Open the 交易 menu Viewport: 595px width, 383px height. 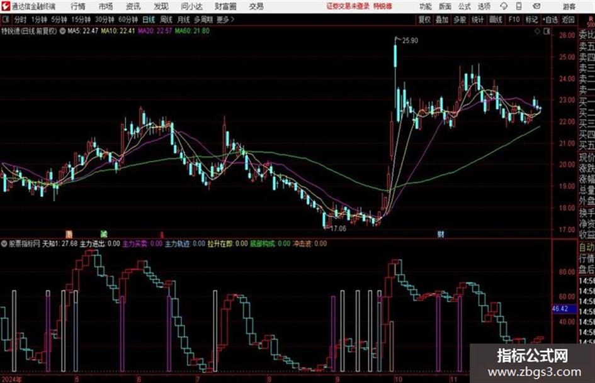[x=256, y=6]
